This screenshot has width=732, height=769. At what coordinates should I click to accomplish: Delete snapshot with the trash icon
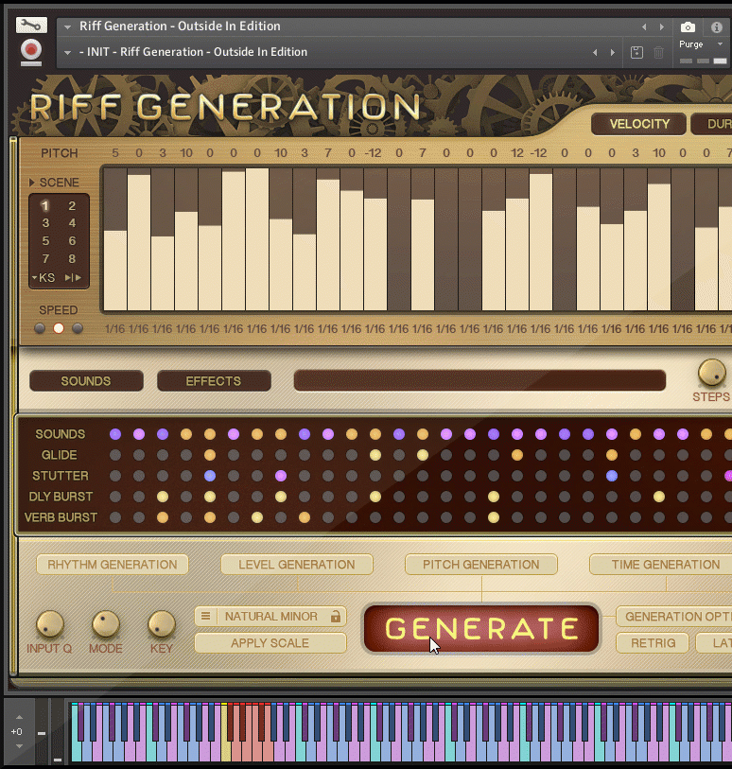click(x=658, y=52)
